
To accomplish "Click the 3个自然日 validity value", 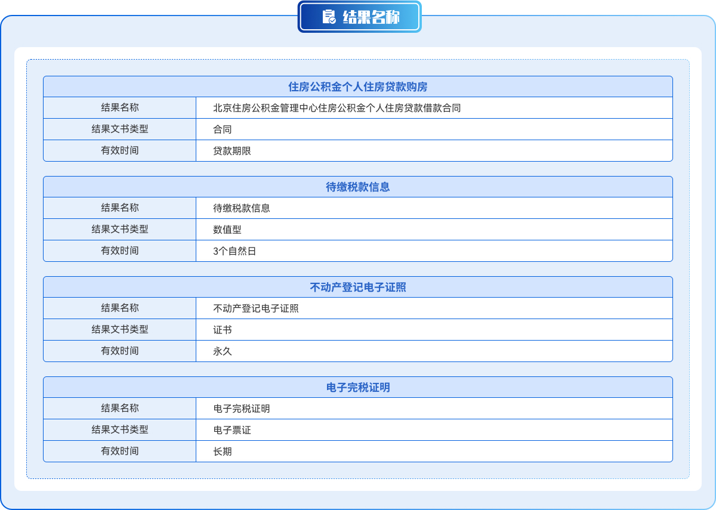I will [234, 251].
